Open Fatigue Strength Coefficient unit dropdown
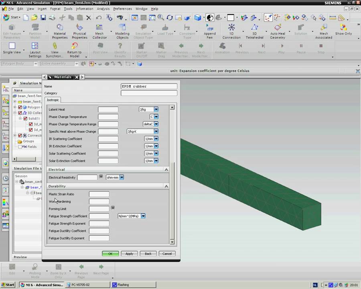The height and width of the screenshot is (289, 361). (143, 216)
